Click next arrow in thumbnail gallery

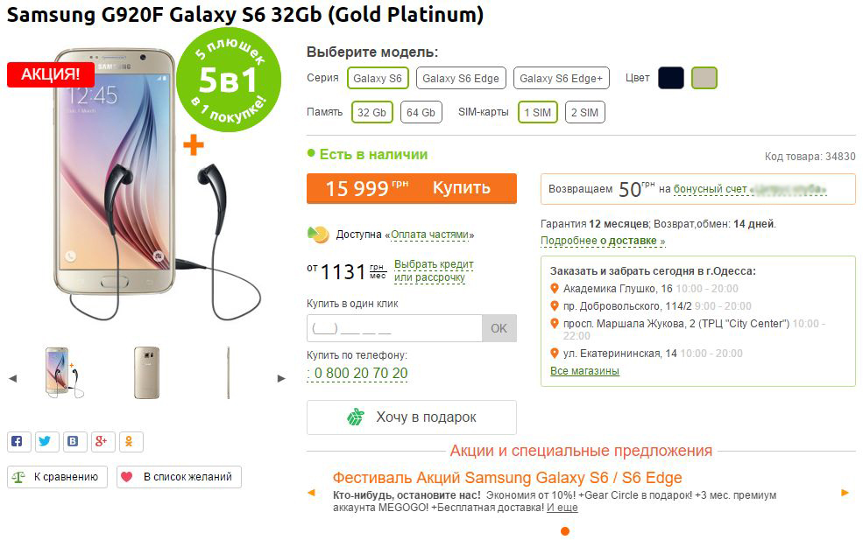point(281,378)
